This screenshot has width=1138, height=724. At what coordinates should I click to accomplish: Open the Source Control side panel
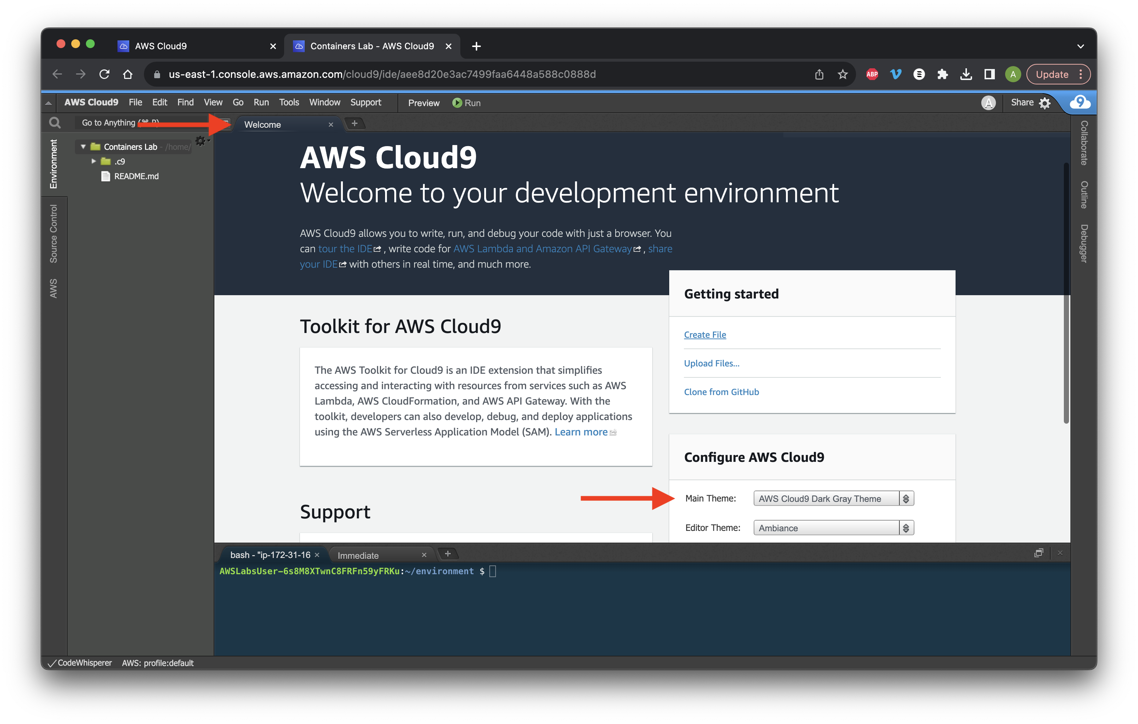coord(53,234)
